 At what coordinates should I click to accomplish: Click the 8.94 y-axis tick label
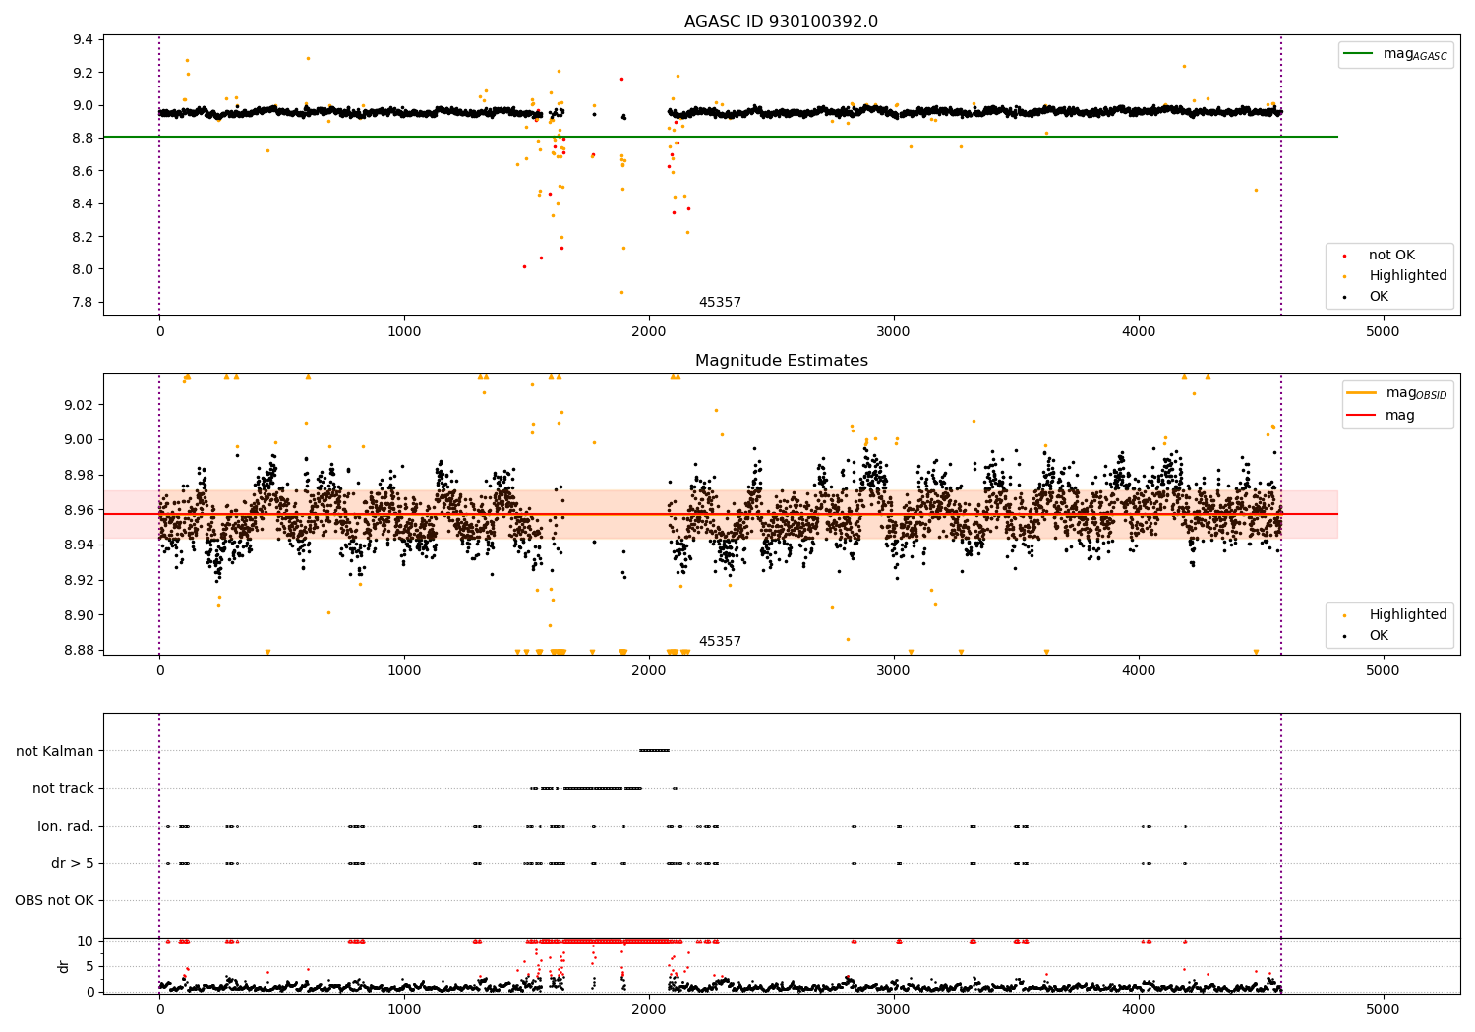click(80, 545)
